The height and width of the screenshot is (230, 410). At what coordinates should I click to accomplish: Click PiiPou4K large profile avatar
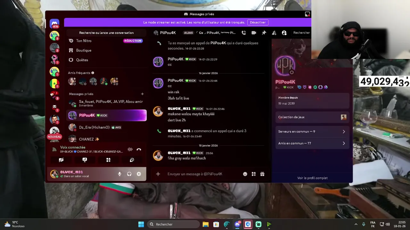click(285, 66)
